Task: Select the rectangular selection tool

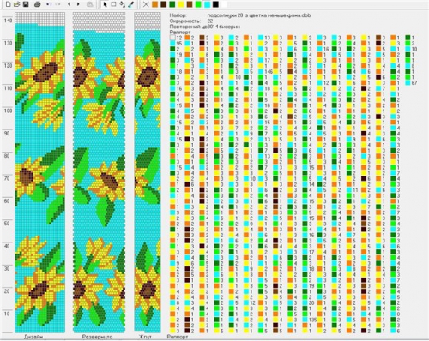Action: click(113, 4)
